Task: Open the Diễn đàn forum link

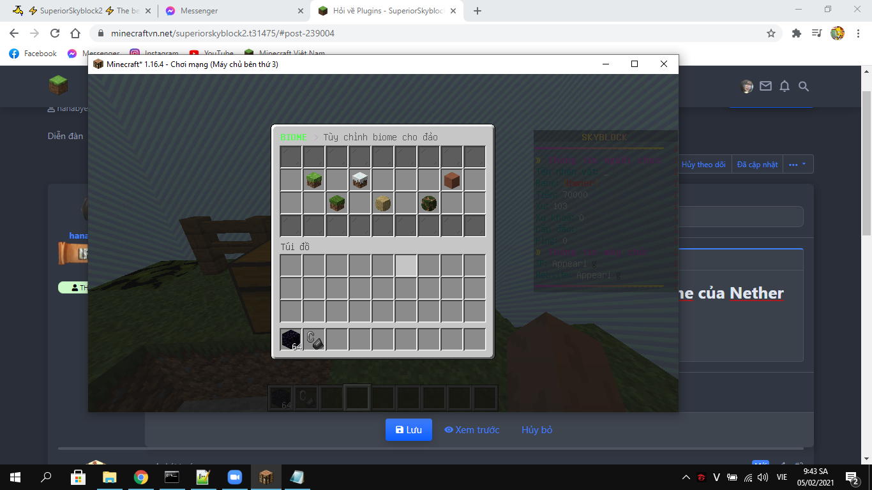Action: 65,136
